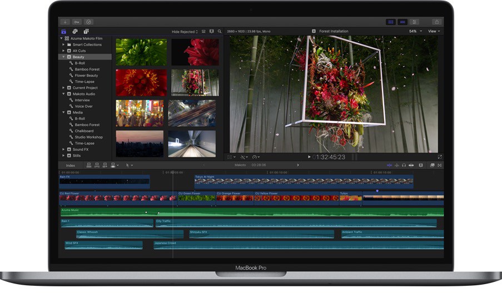Toggle the Browser visibility button

(391, 22)
